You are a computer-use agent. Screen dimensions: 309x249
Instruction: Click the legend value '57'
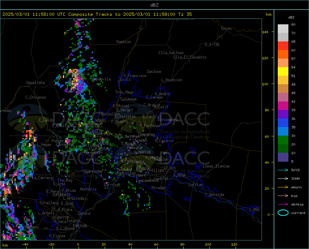[293, 59]
